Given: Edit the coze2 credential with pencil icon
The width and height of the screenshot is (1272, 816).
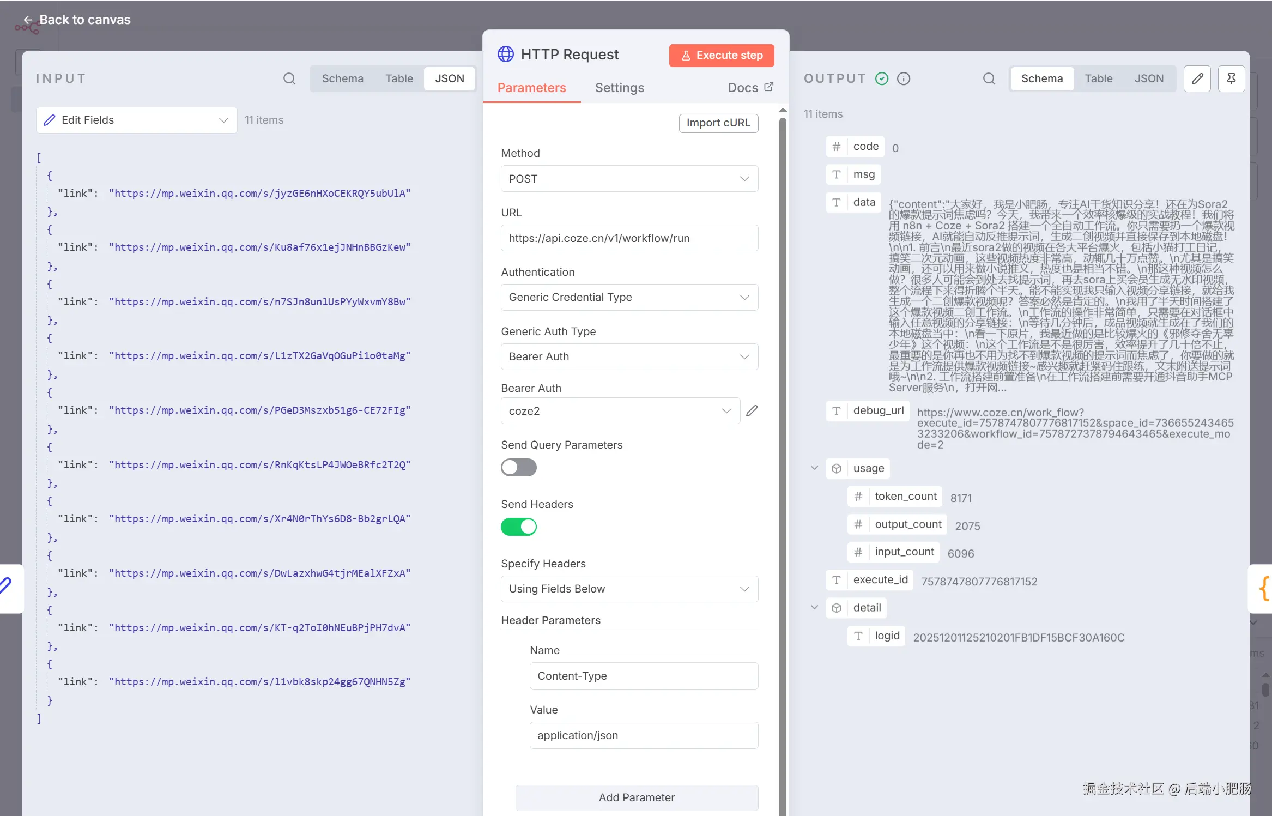Looking at the screenshot, I should click(752, 411).
